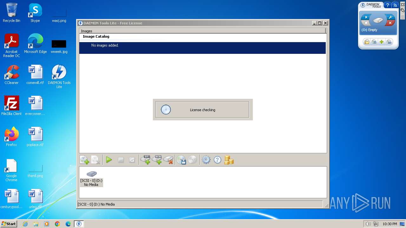Select centurypool… document
The height and width of the screenshot is (228, 406).
pyautogui.click(x=11, y=199)
